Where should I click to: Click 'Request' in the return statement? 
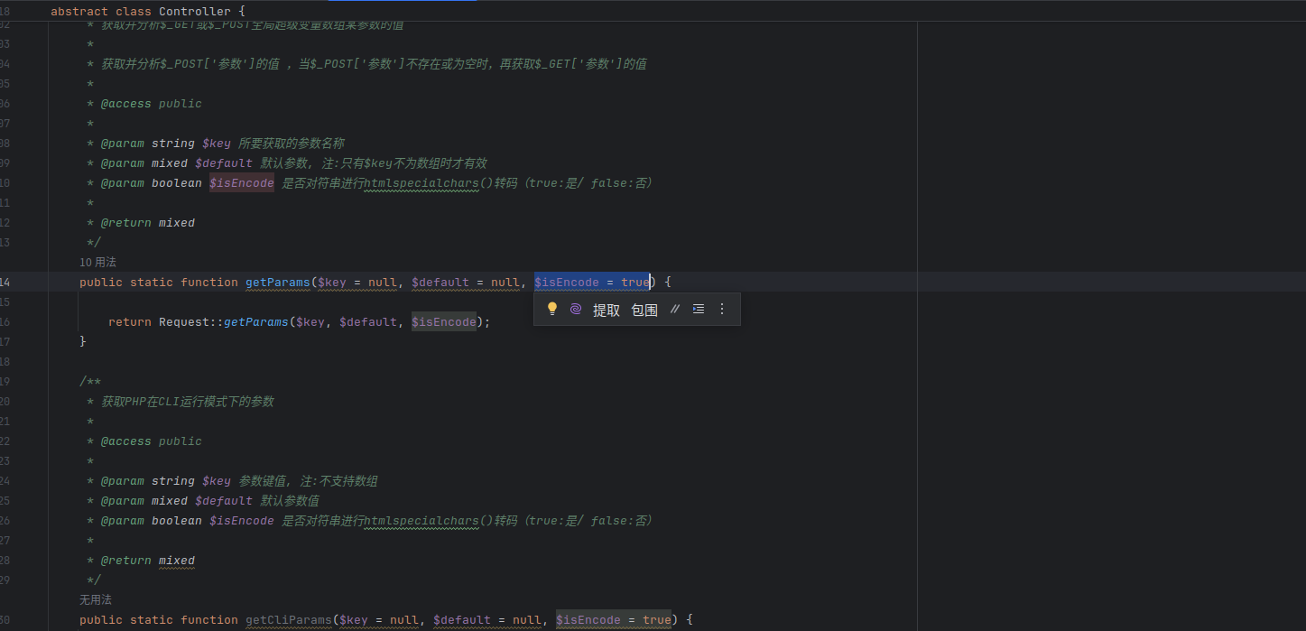(184, 322)
